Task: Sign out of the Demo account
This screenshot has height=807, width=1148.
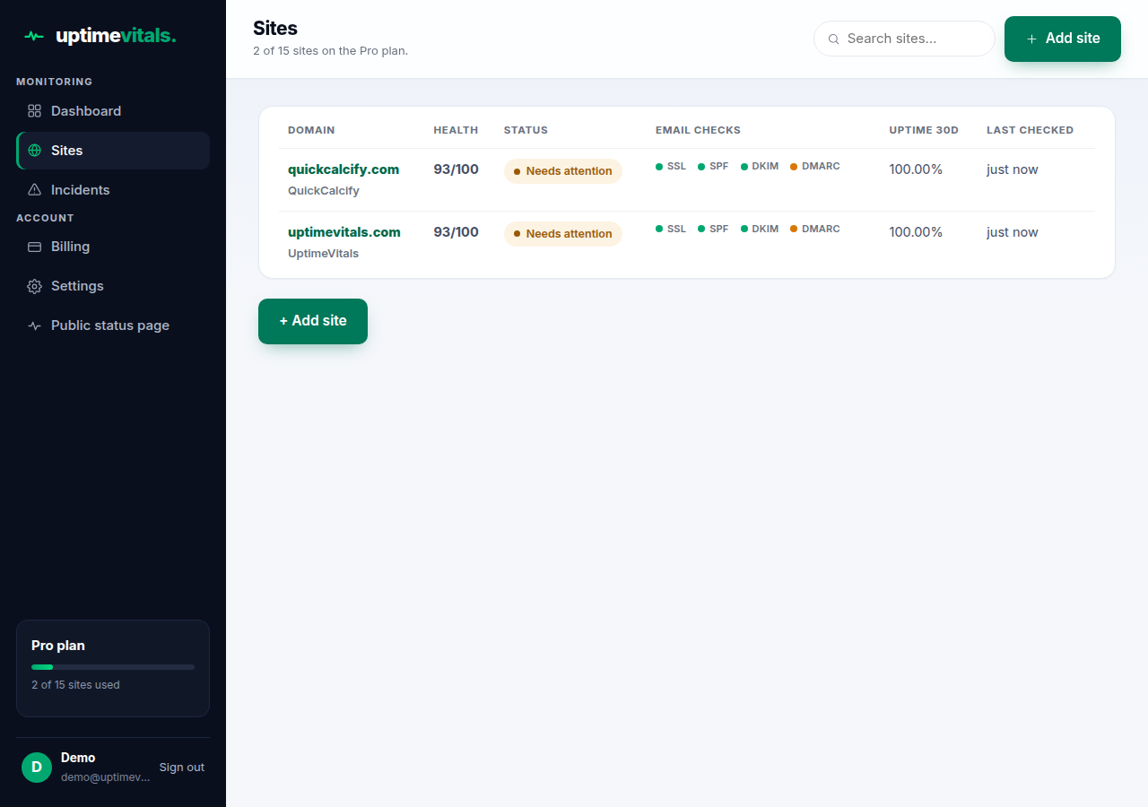Action: point(182,768)
